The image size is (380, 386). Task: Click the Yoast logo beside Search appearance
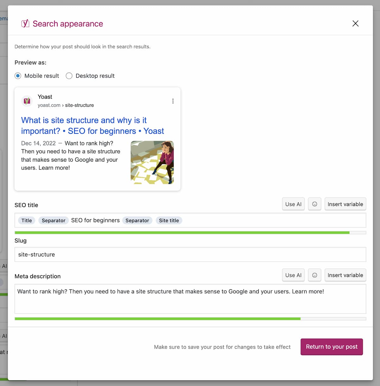point(25,23)
